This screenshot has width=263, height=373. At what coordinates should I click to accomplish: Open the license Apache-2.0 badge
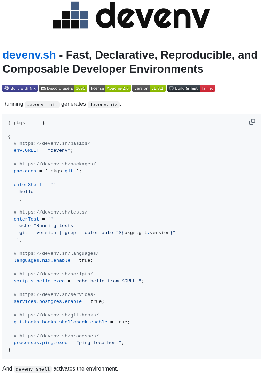pos(110,88)
